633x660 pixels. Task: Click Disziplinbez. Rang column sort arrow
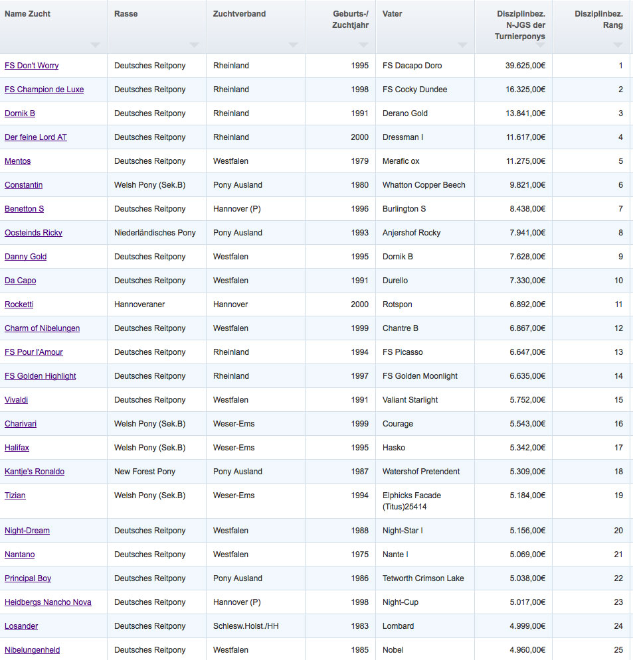(x=618, y=45)
